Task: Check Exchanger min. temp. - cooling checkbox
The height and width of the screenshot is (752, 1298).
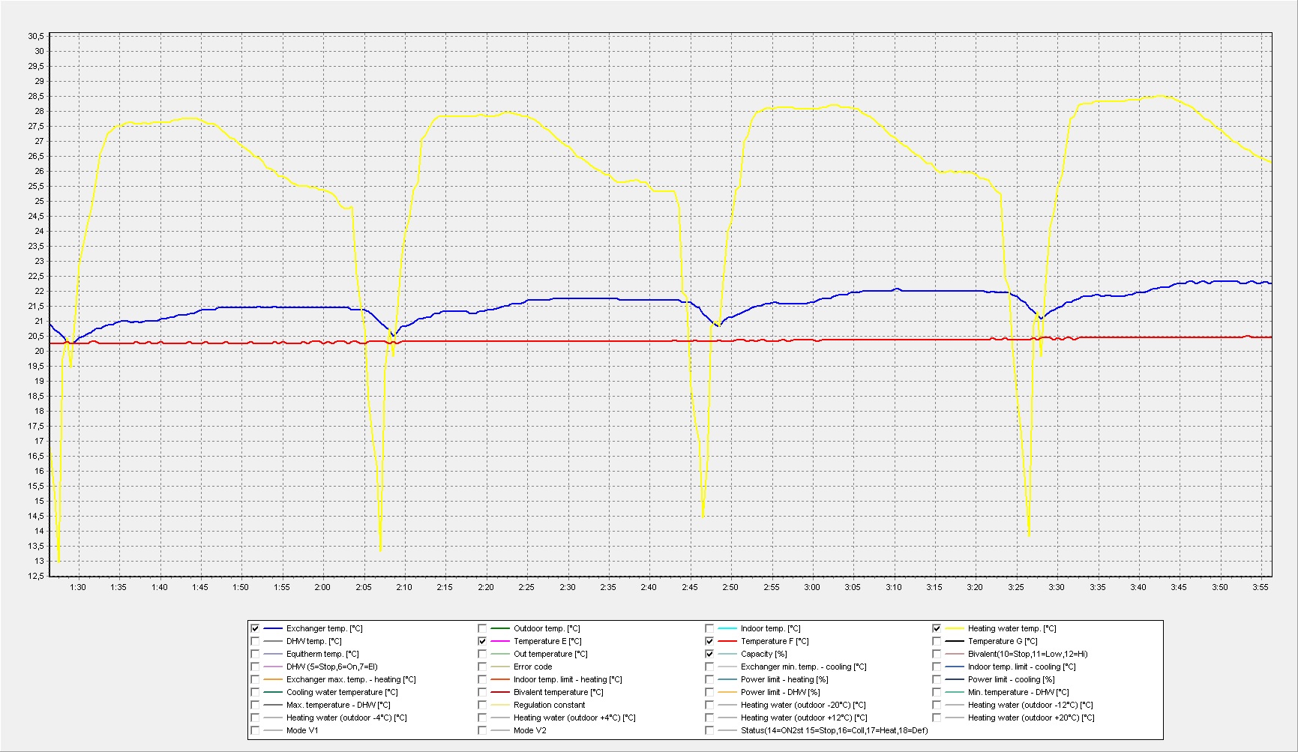Action: tap(709, 667)
